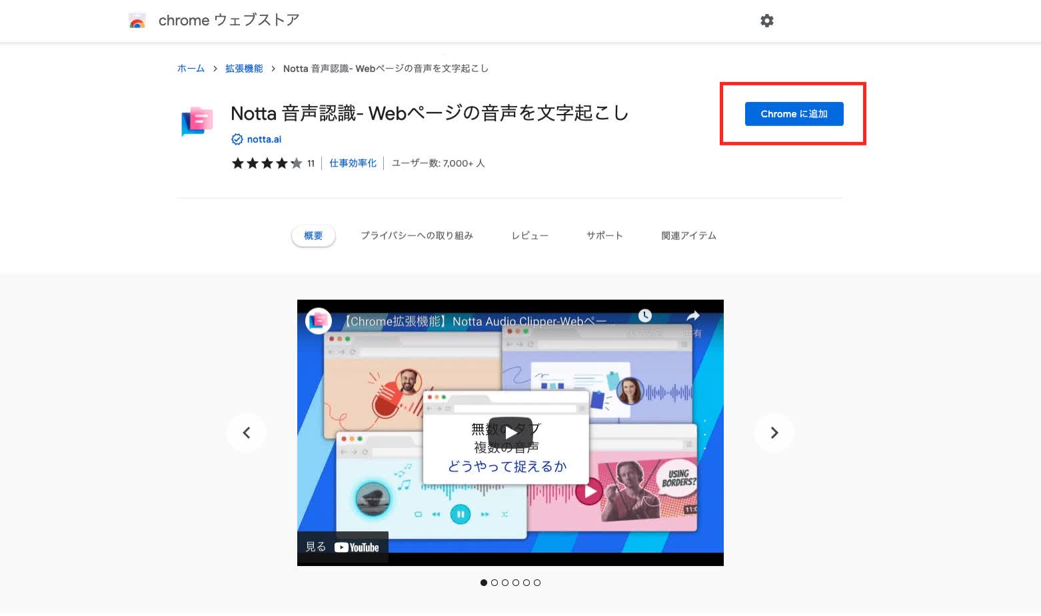Select the fifth carousel dot indicator
The width and height of the screenshot is (1041, 616).
coord(526,583)
